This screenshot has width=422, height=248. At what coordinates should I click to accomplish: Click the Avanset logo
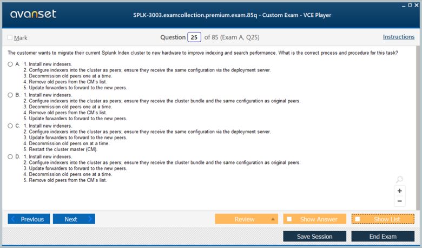point(33,14)
